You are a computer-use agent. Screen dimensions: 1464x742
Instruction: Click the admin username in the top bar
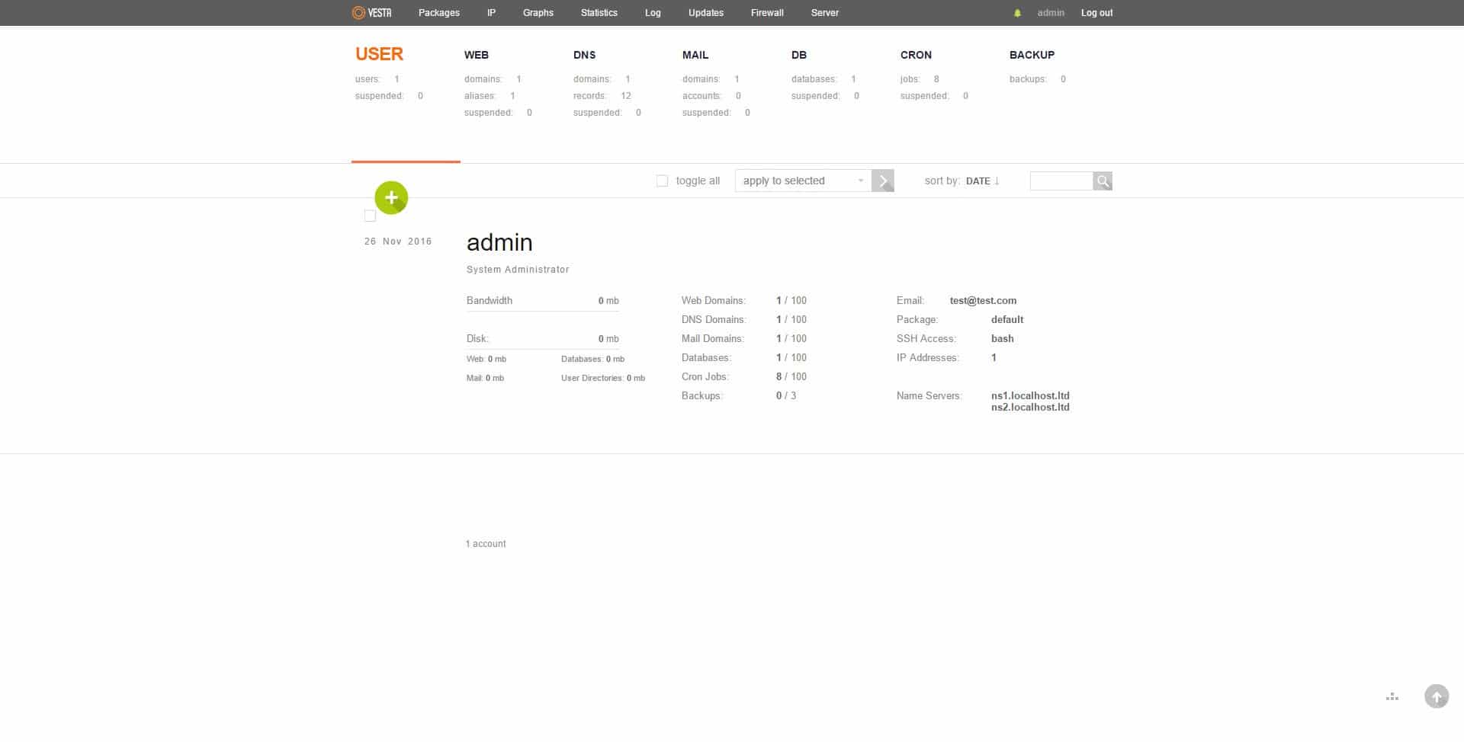(1050, 12)
